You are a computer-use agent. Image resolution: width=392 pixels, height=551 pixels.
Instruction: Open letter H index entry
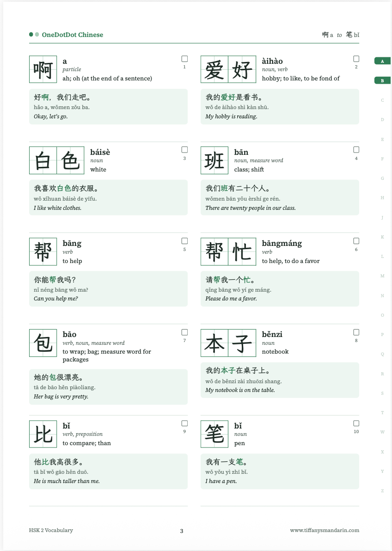pos(382,198)
